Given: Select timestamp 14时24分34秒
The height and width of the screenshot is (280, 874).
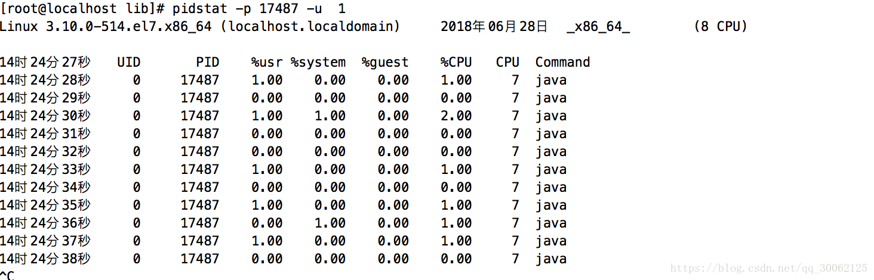Looking at the screenshot, I should click(x=45, y=188).
